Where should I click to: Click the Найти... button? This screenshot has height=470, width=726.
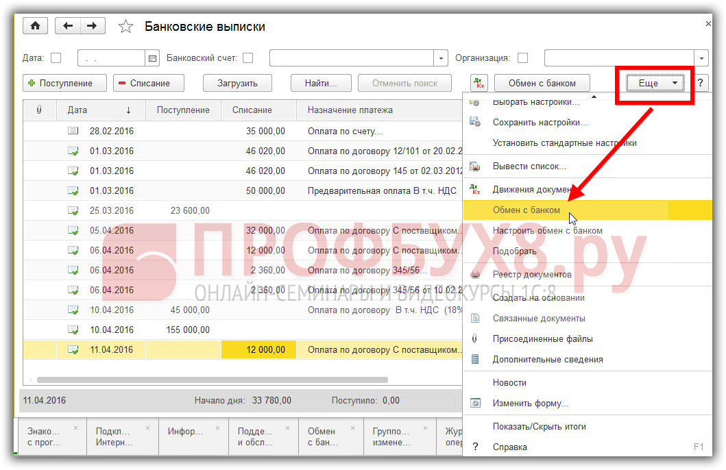click(x=321, y=84)
